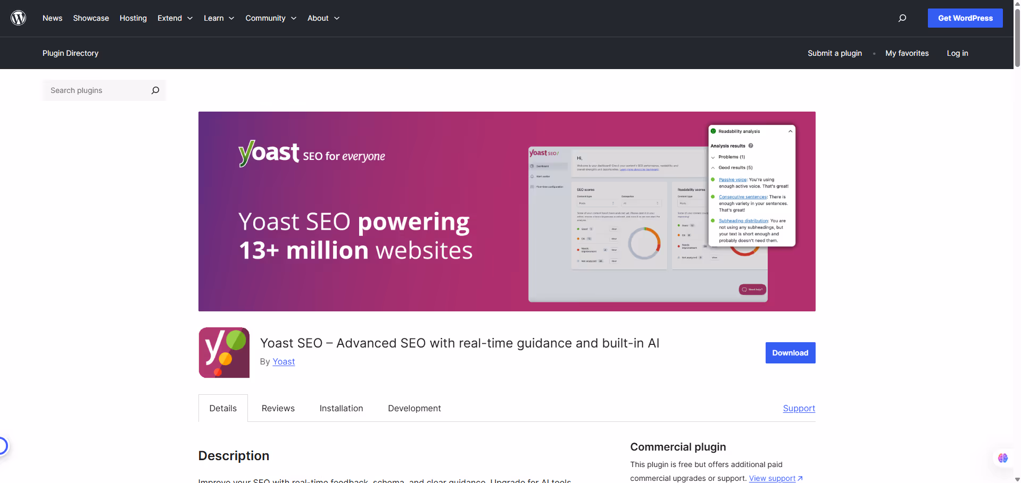The image size is (1021, 483).
Task: Click the scrollbar down arrow
Action: click(x=1017, y=479)
